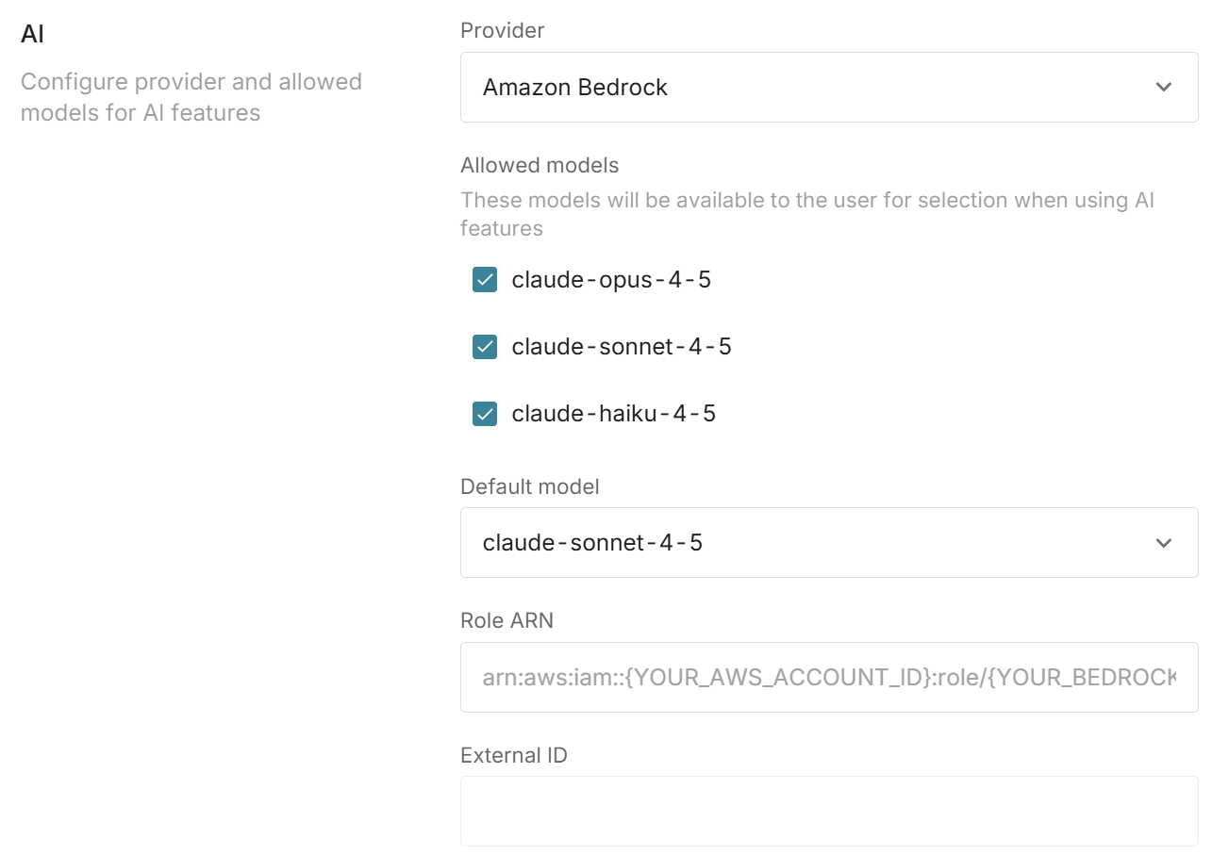Click into the External ID text box
The height and width of the screenshot is (855, 1229).
(828, 811)
